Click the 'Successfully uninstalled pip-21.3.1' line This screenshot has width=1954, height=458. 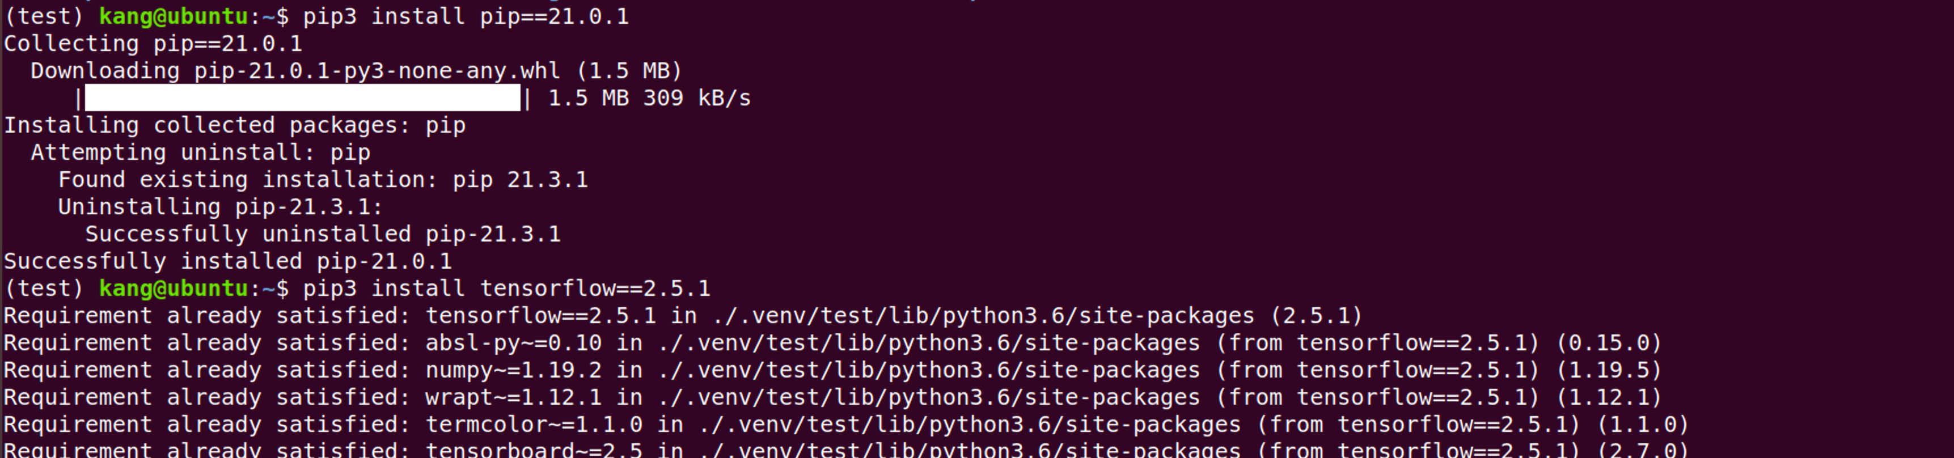[x=323, y=234]
